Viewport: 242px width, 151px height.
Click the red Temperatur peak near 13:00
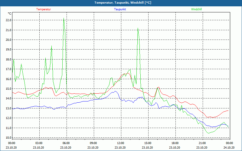[x=128, y=73]
